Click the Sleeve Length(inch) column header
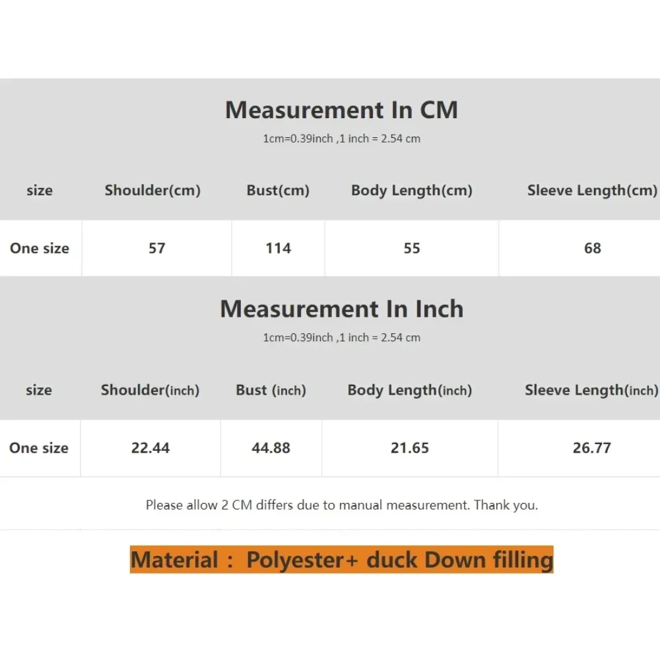Image resolution: width=660 pixels, height=660 pixels. click(x=591, y=390)
